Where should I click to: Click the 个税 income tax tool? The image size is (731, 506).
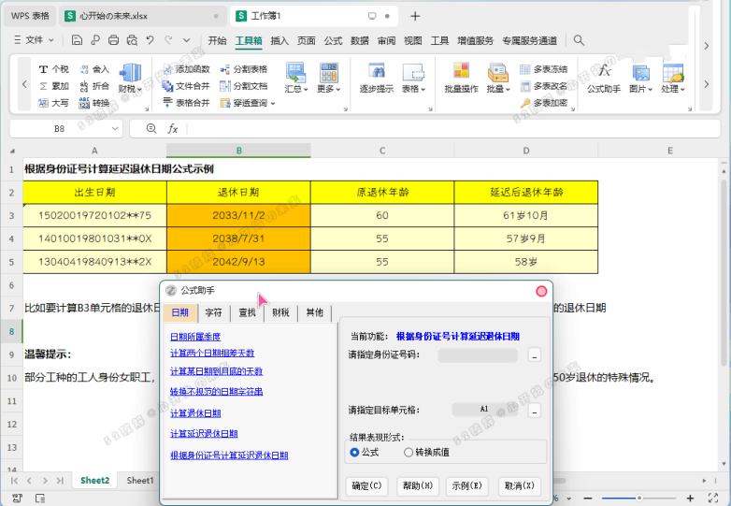(53, 69)
